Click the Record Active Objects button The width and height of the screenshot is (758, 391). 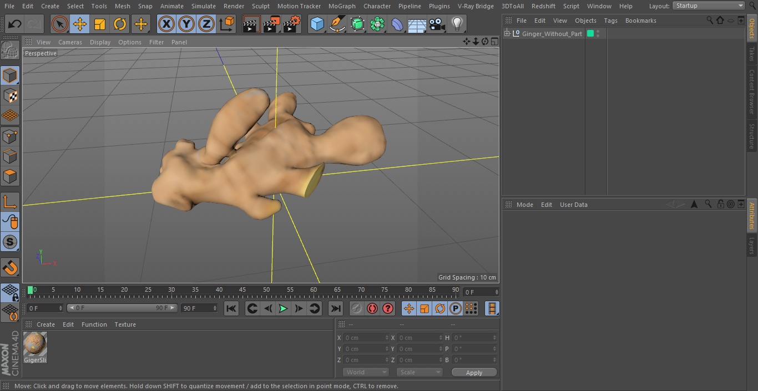pos(357,308)
